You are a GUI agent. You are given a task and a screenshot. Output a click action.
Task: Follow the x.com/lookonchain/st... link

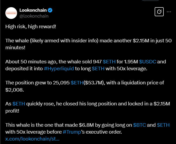[32, 138]
